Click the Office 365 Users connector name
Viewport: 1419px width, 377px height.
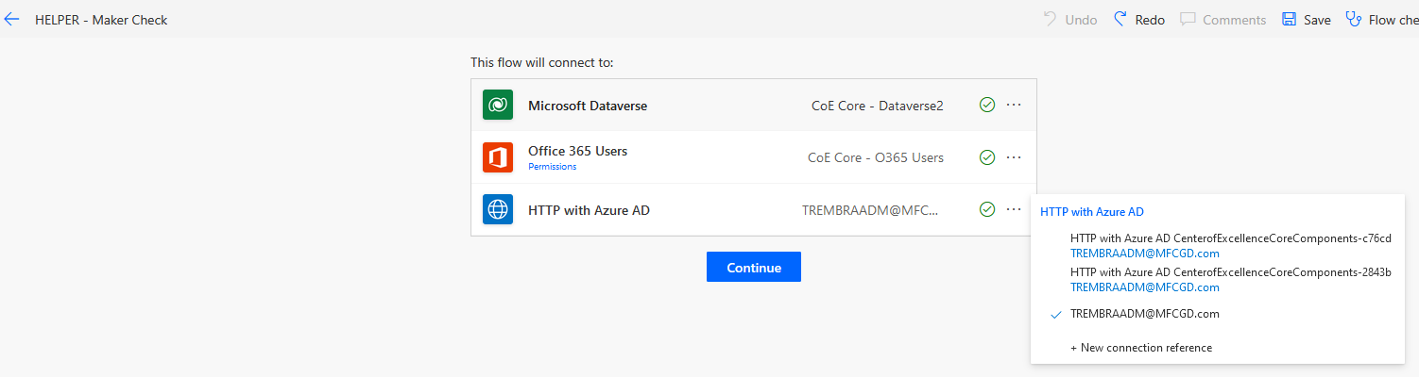click(x=577, y=151)
